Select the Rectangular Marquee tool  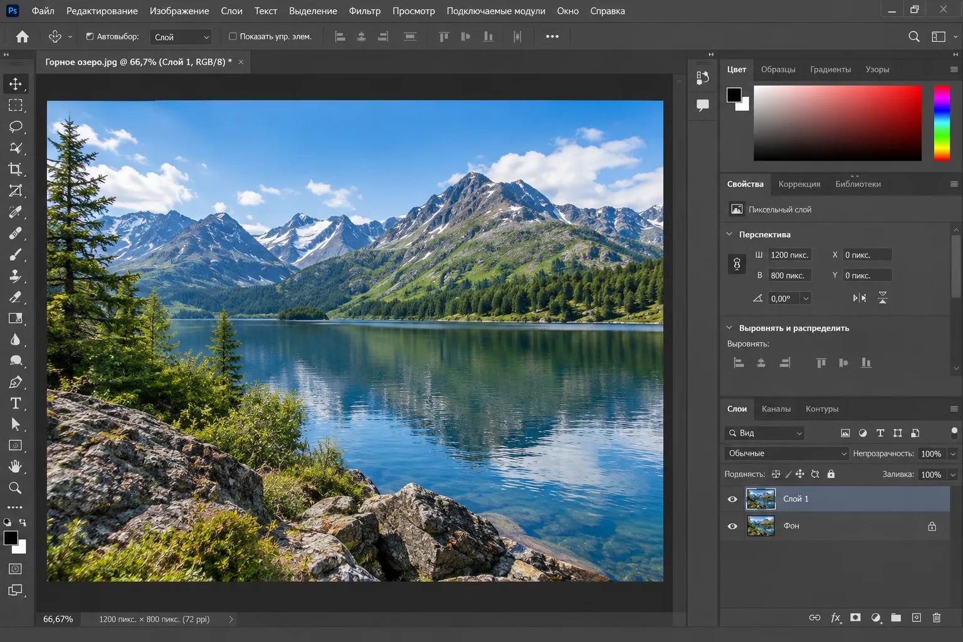(x=16, y=105)
